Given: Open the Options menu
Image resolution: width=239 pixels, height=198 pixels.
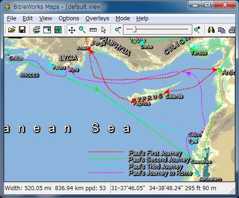Looking at the screenshot, I should pyautogui.click(x=69, y=18).
